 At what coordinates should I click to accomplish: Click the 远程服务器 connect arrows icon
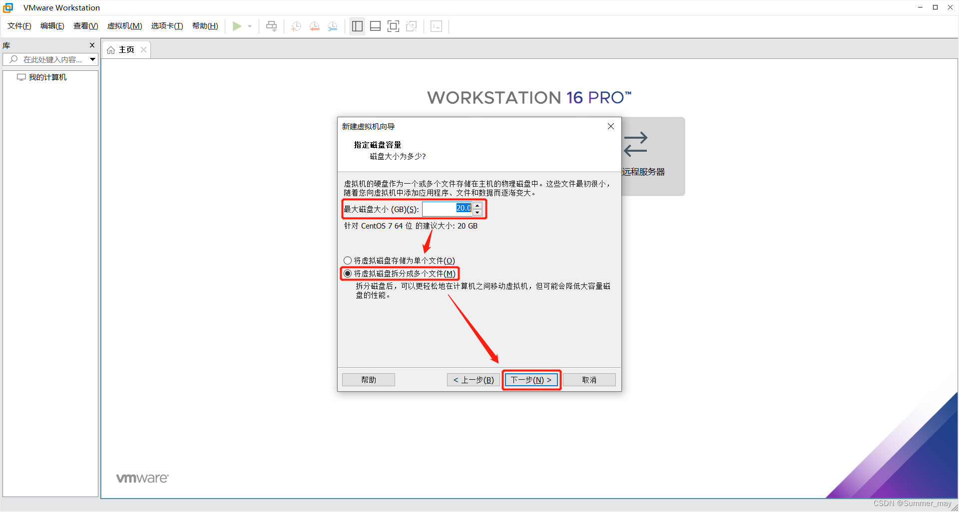coord(635,144)
